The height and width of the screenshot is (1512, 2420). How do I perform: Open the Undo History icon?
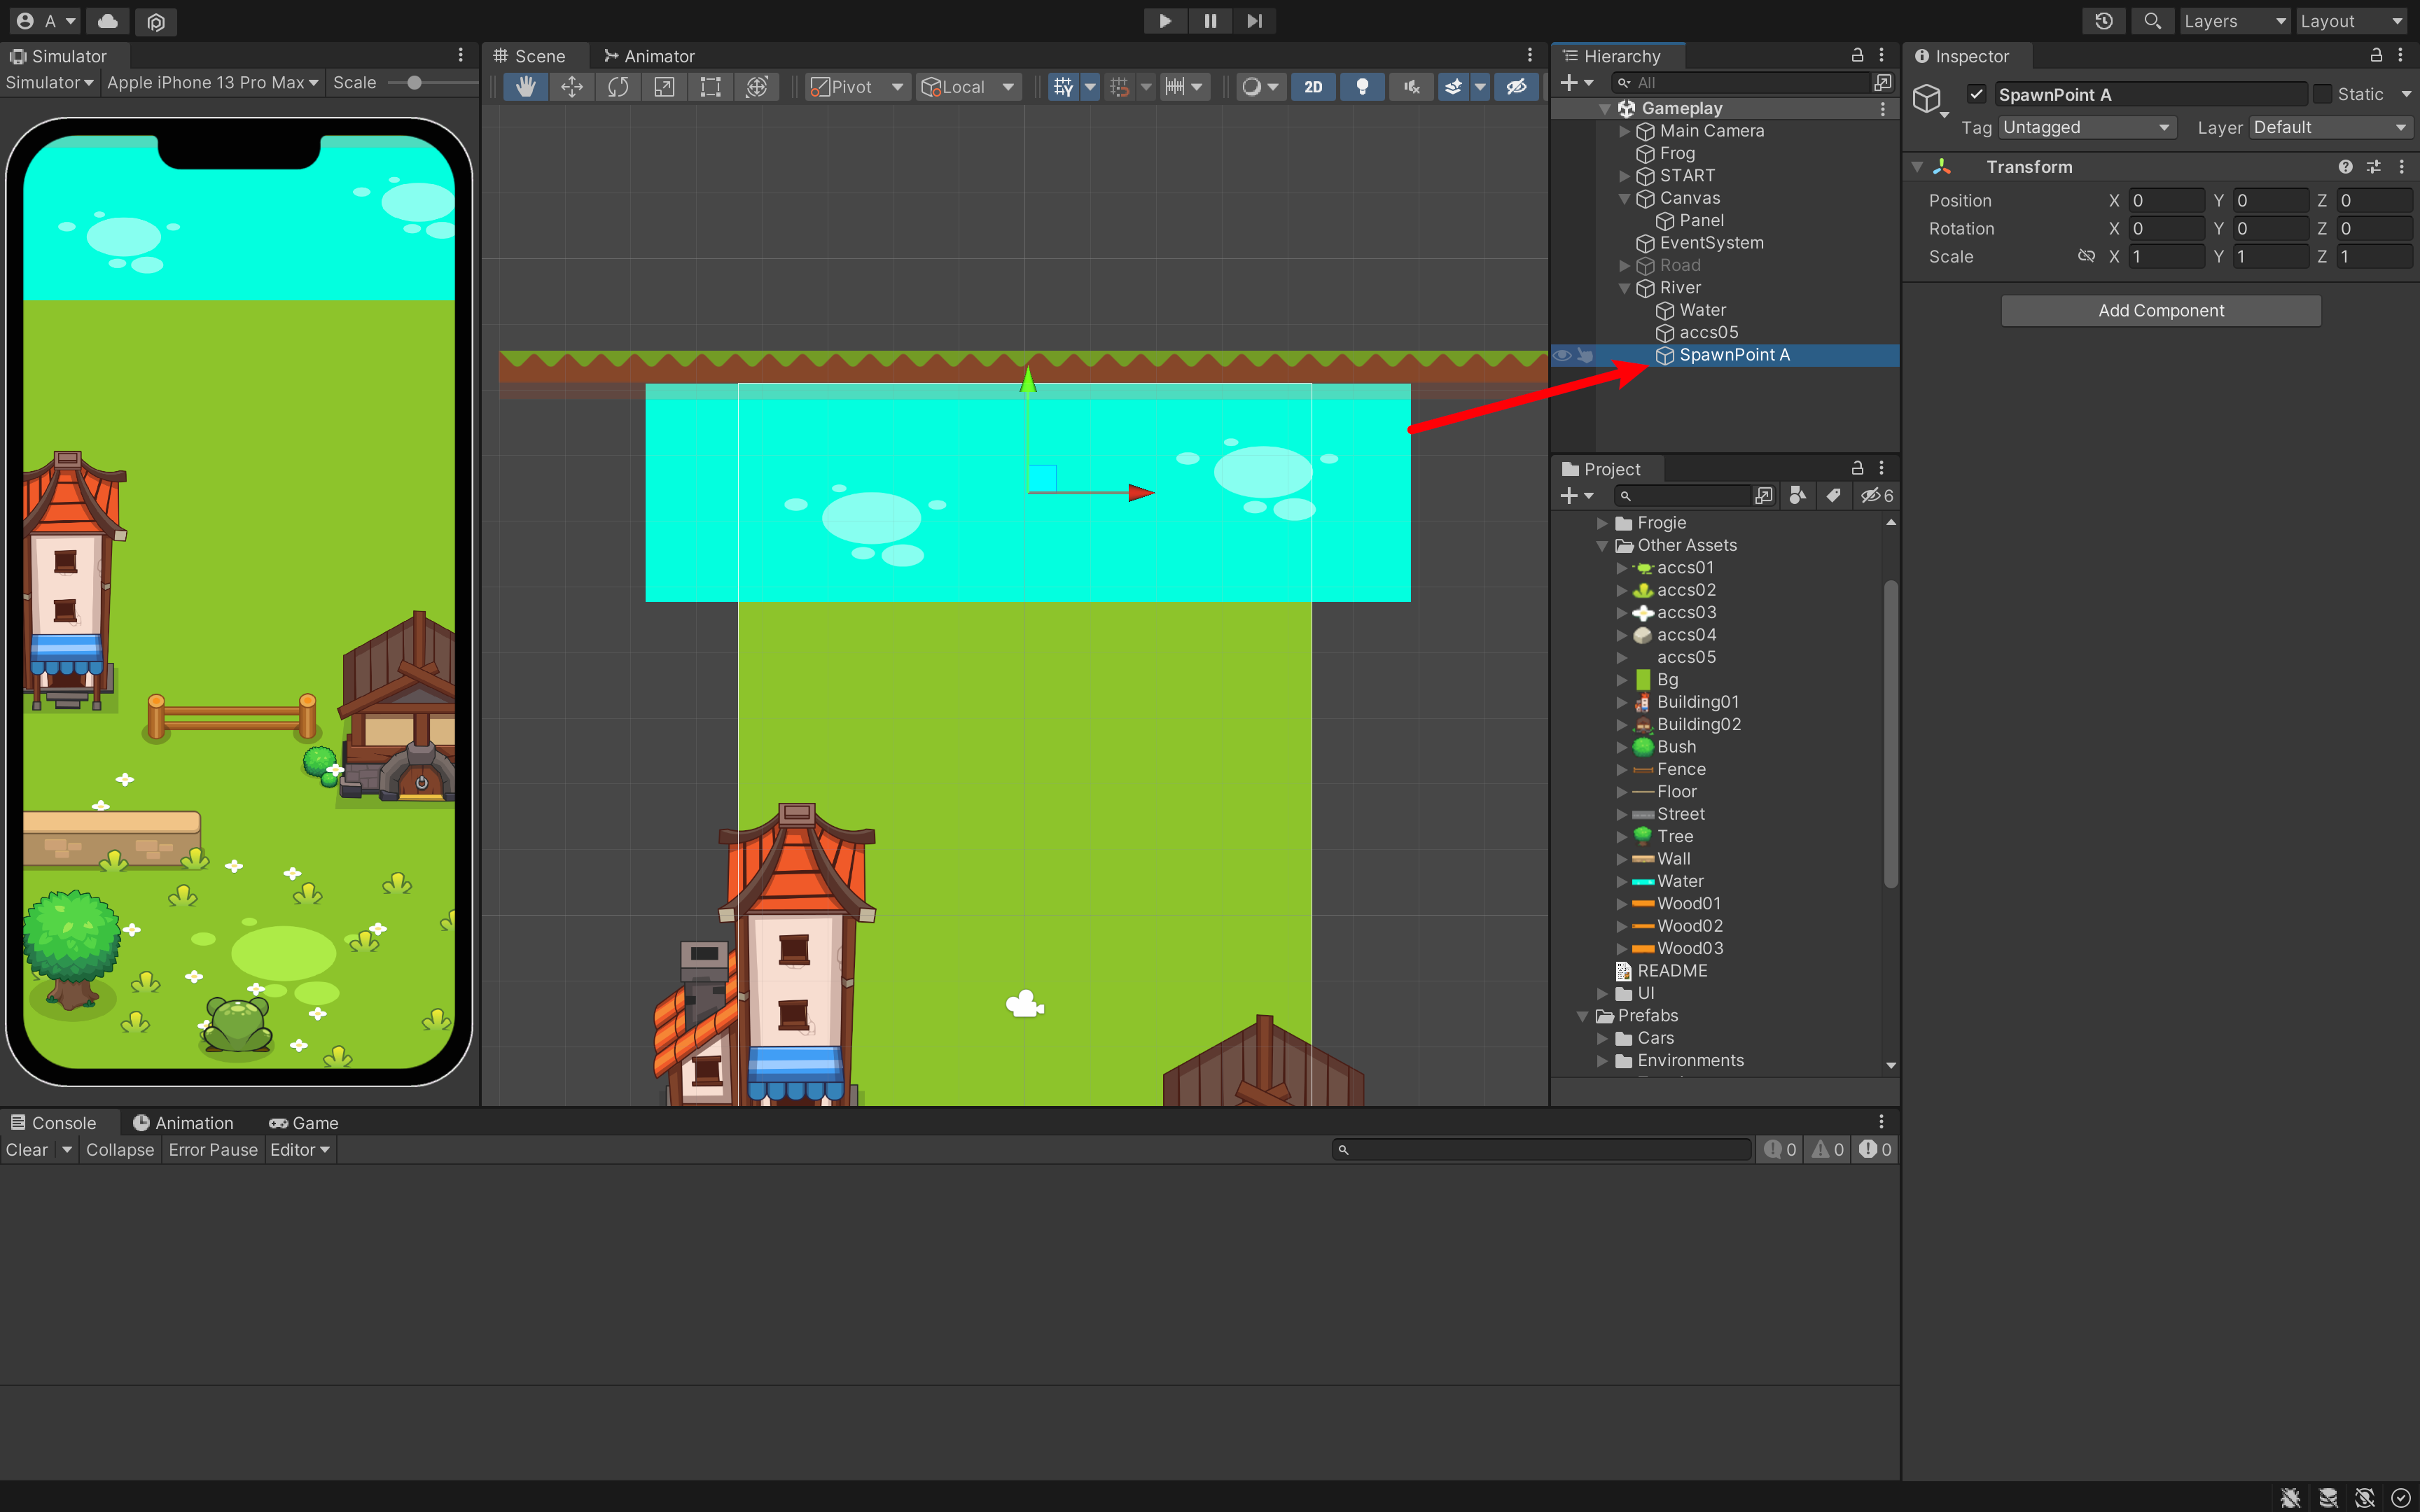(2104, 21)
